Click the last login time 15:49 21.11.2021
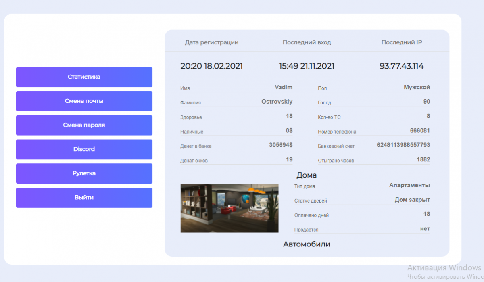The width and height of the screenshot is (484, 282). coord(307,66)
